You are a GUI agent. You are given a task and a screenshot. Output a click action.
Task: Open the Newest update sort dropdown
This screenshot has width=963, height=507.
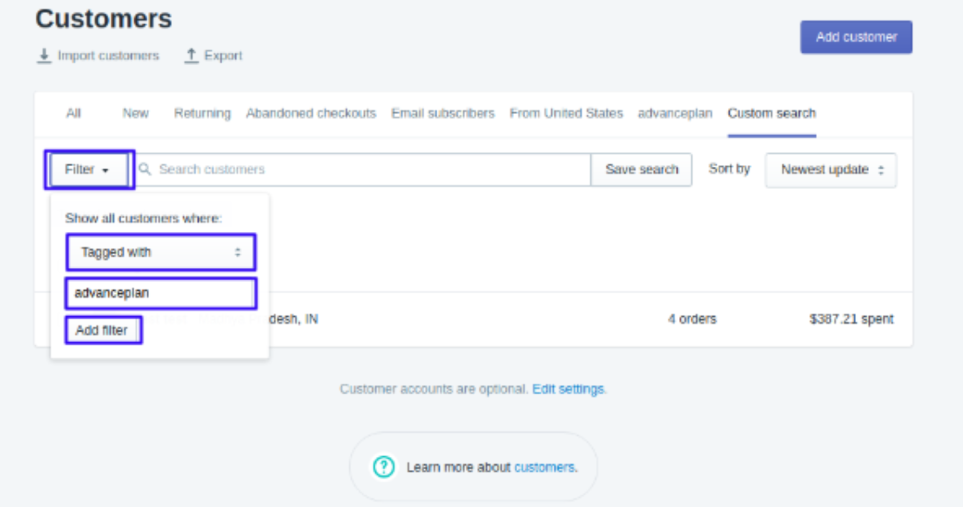831,170
